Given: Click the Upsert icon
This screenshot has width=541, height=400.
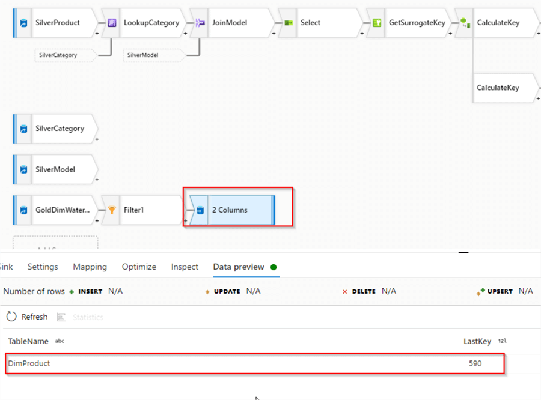Looking at the screenshot, I should [480, 292].
